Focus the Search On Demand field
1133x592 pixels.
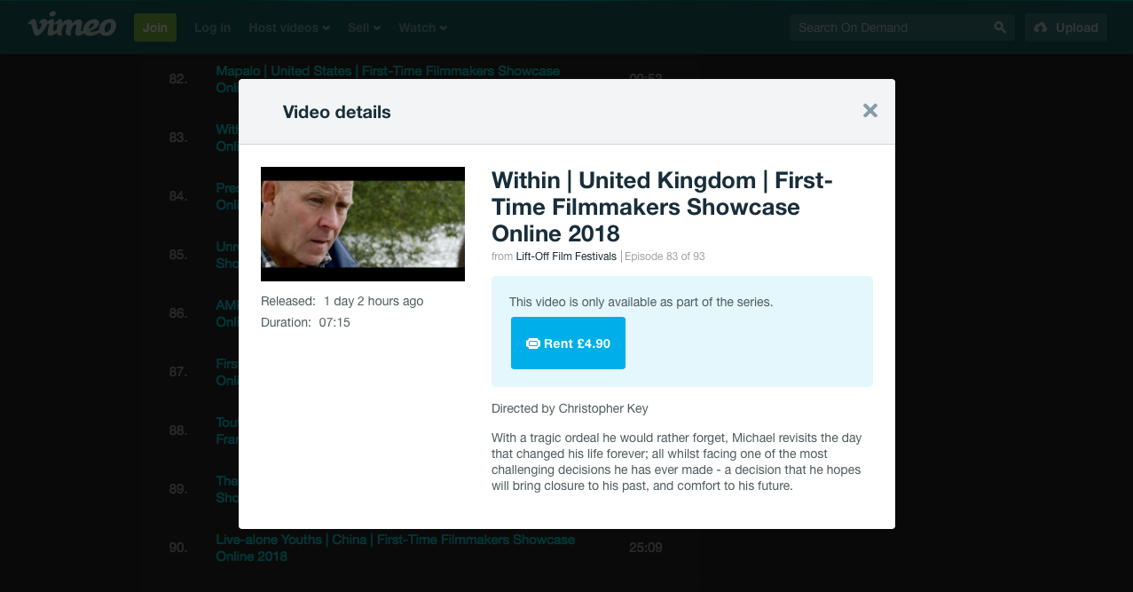pos(890,28)
